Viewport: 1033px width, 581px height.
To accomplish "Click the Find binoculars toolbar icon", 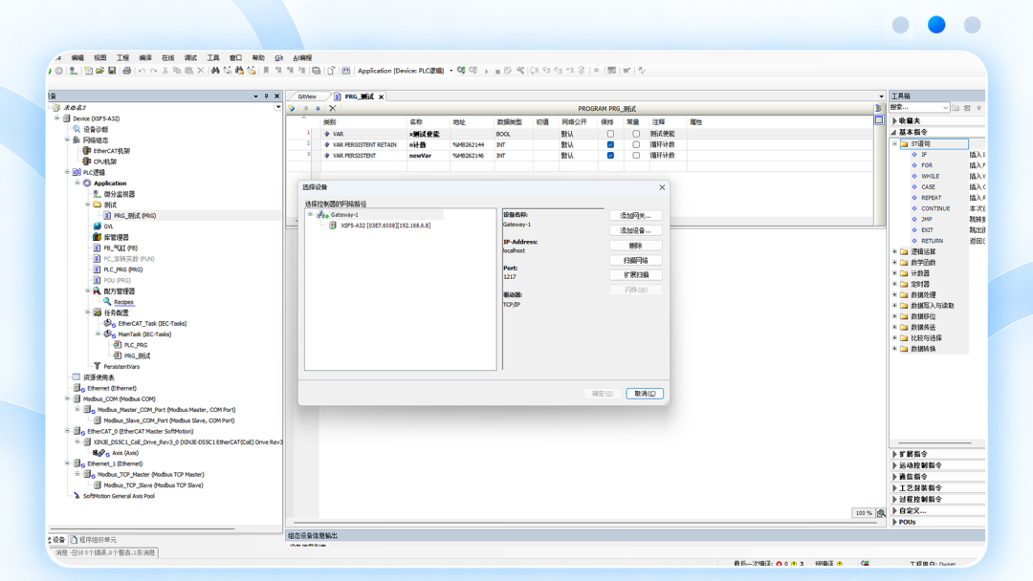I will click(215, 71).
